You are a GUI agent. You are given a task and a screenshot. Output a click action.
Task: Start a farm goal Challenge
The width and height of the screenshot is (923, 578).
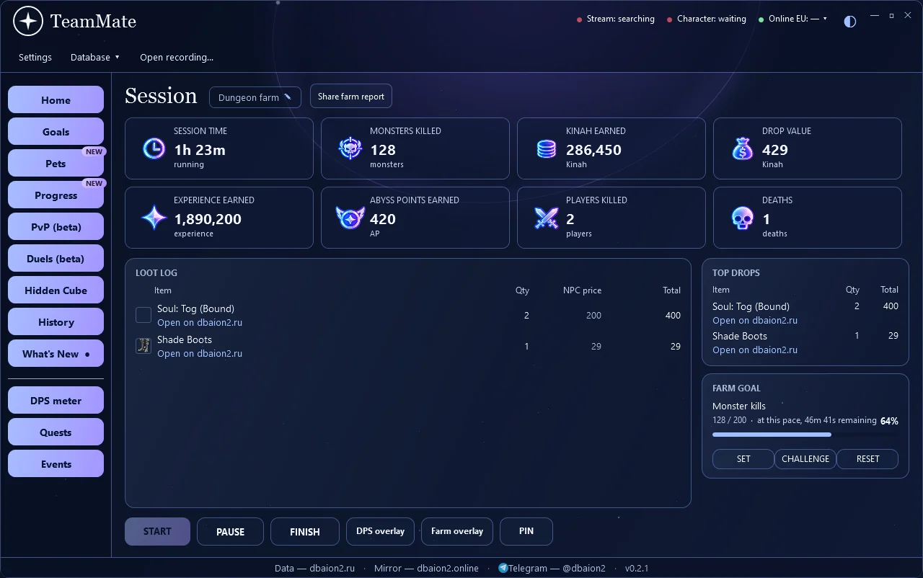tap(805, 459)
